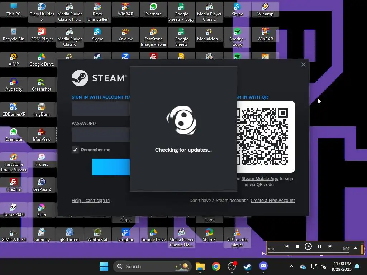This screenshot has height=275, width=367.
Task: Select the XnView desktop icon
Action: point(125,35)
